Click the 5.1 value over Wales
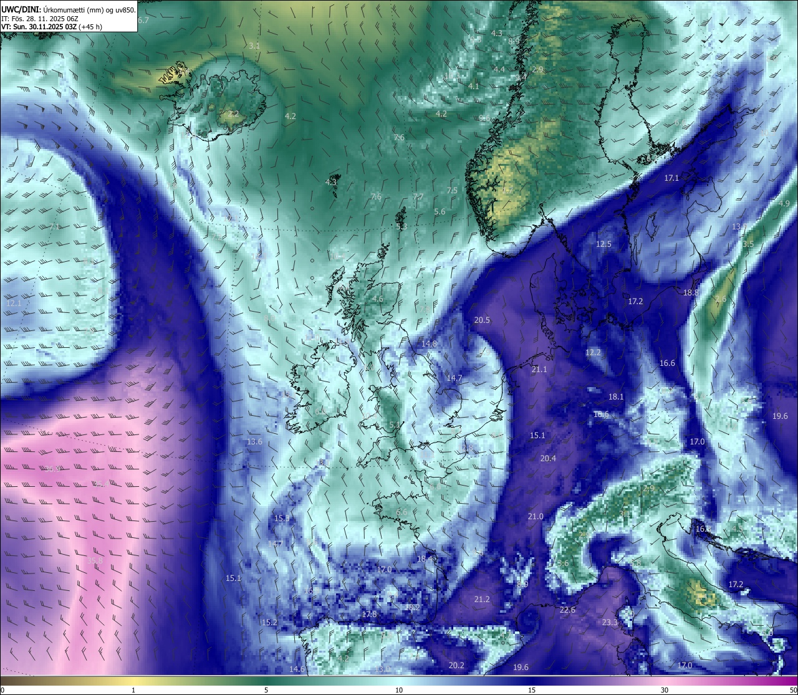This screenshot has width=798, height=695. coord(394,425)
